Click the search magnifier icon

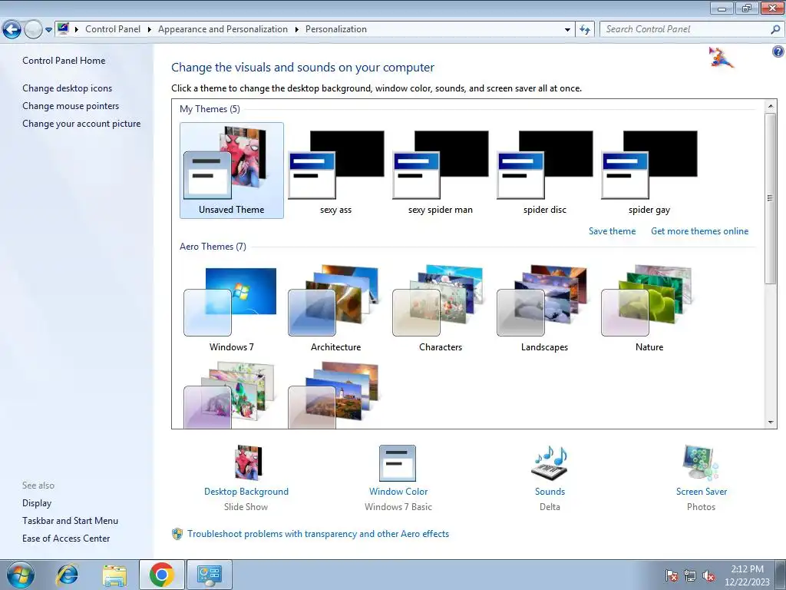(x=775, y=29)
